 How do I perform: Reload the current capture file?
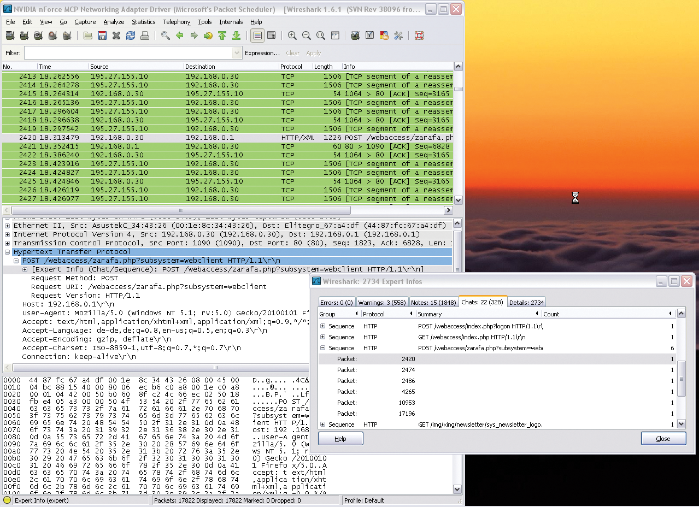[x=131, y=36]
